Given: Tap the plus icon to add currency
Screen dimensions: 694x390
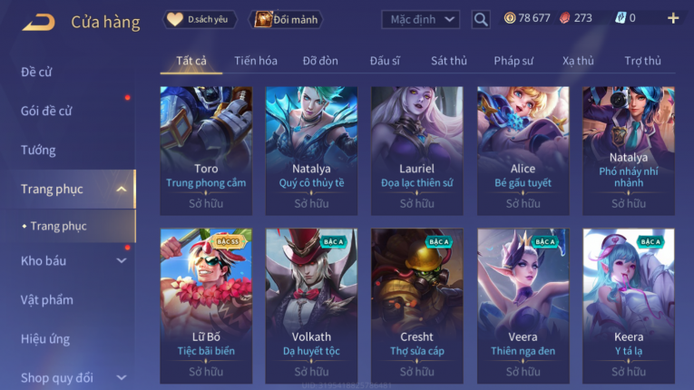Looking at the screenshot, I should pos(673,18).
